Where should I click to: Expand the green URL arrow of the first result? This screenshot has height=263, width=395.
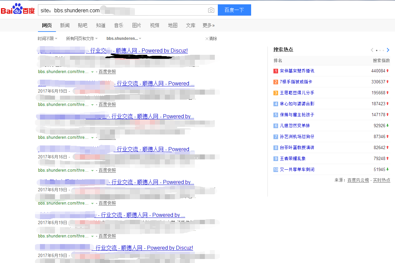92,71
